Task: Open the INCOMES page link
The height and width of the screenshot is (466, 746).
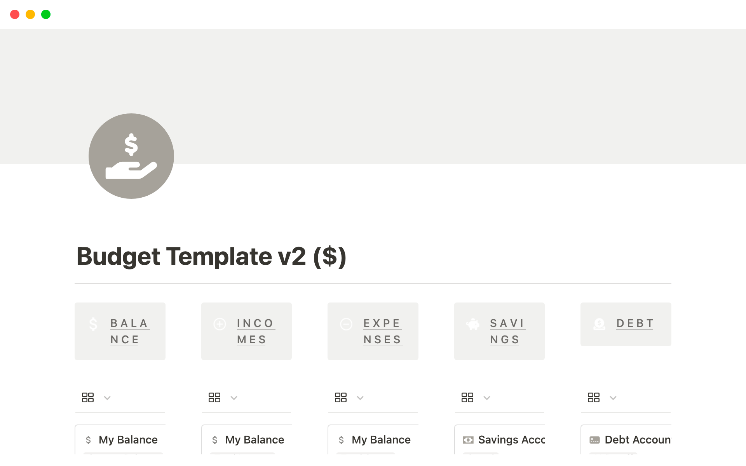Action: coord(255,331)
